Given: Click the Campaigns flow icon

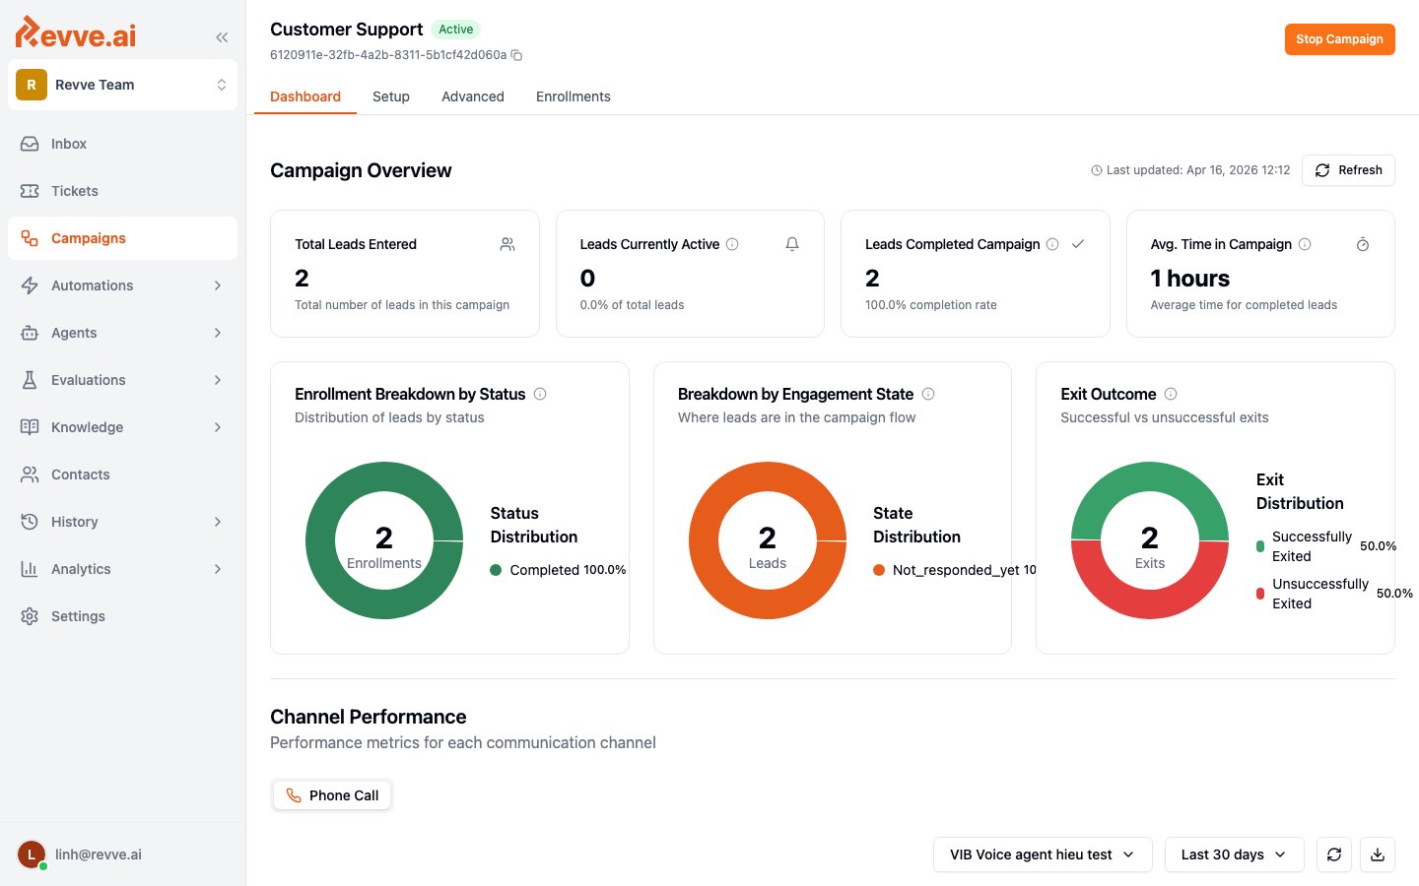Looking at the screenshot, I should (x=30, y=238).
